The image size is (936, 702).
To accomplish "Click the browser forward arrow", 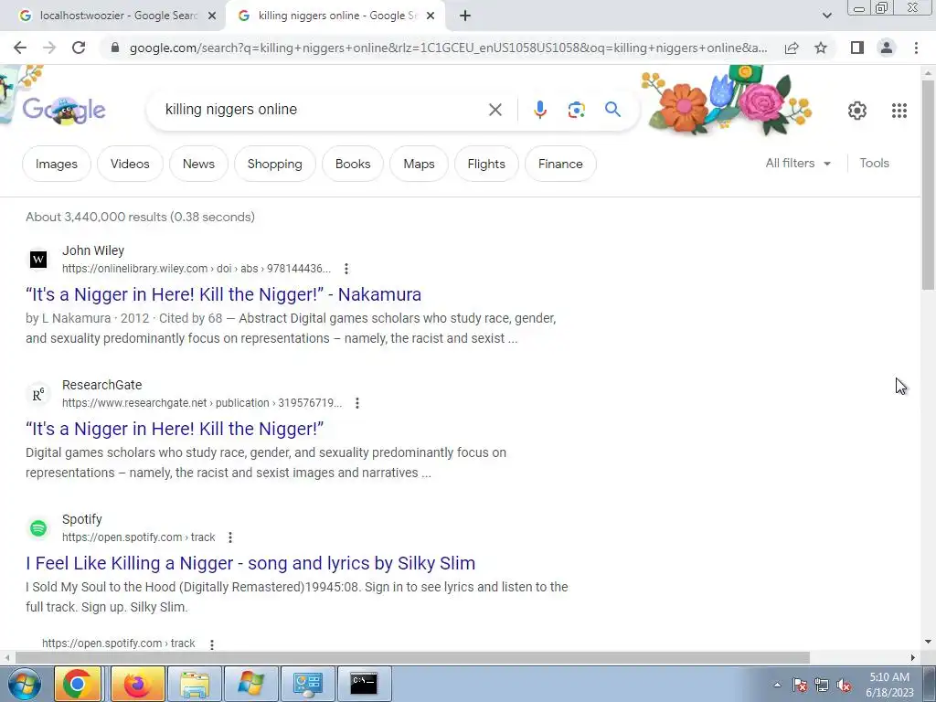I will pyautogui.click(x=49, y=48).
